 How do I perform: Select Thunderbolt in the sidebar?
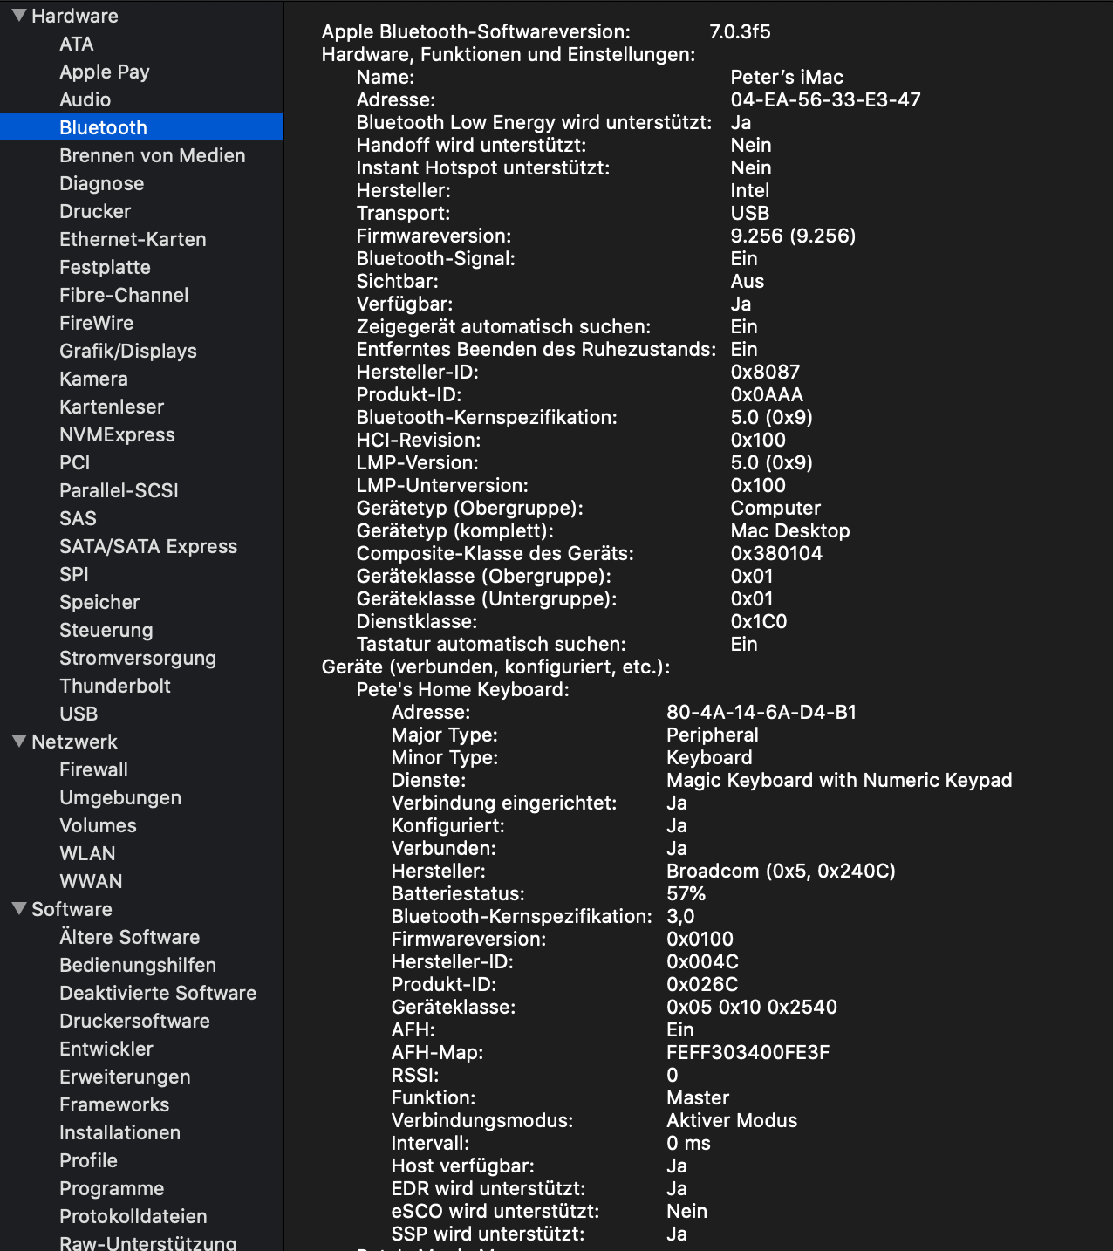click(115, 686)
